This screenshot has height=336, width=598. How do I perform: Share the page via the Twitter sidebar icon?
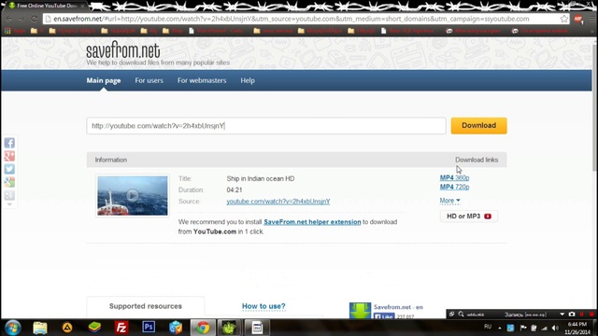(9, 169)
